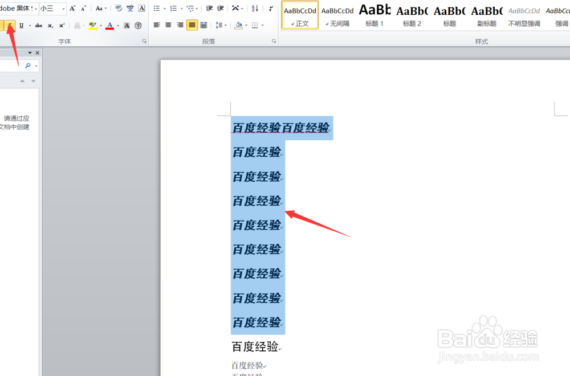570x376 pixels.
Task: Open shading color dropdown arrow
Action: coord(246,25)
